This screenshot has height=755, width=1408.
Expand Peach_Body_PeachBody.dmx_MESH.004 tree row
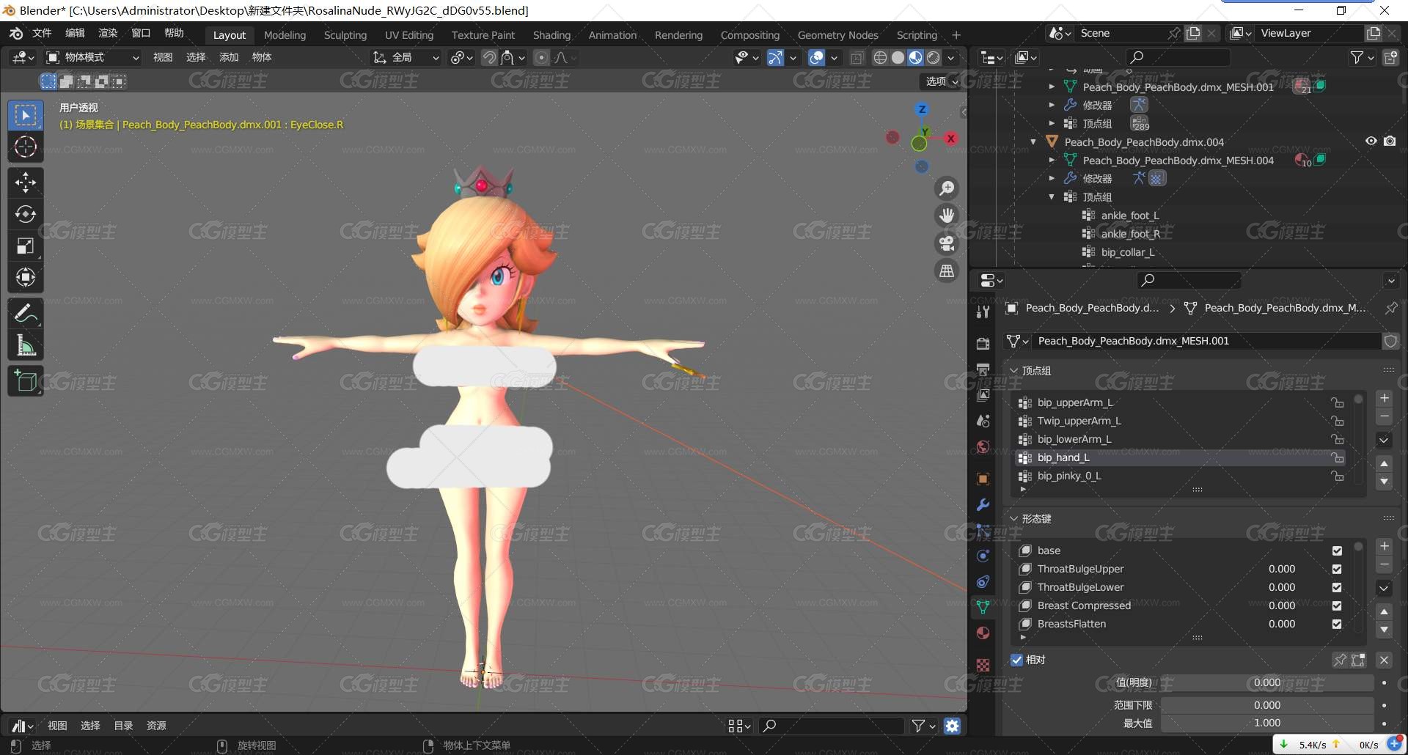tap(1052, 160)
